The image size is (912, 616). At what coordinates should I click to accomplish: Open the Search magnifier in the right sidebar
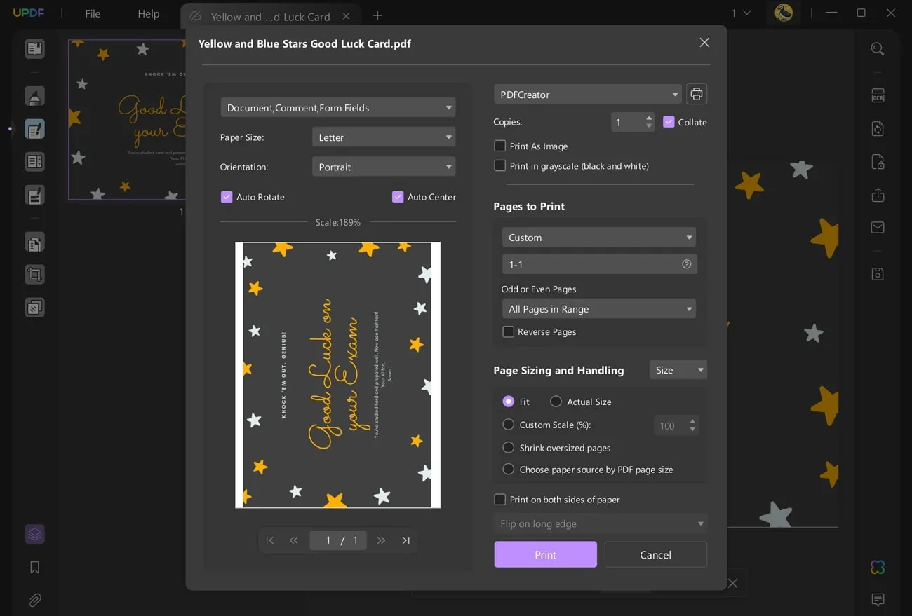878,49
